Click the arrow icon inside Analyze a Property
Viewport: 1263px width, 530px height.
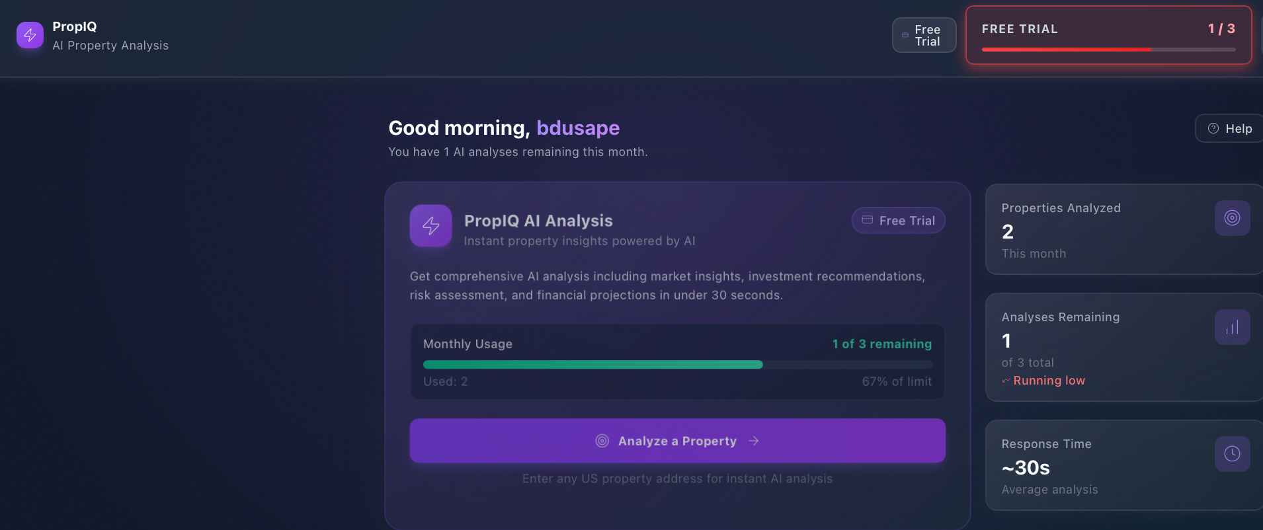point(754,440)
